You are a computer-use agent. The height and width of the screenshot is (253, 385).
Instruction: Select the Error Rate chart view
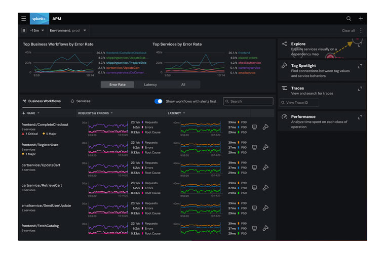[x=118, y=85]
